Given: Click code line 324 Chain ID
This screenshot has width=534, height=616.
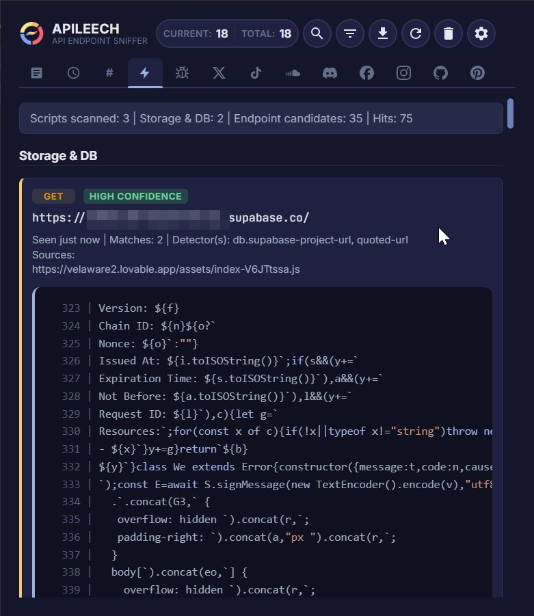Looking at the screenshot, I should click(x=157, y=325).
